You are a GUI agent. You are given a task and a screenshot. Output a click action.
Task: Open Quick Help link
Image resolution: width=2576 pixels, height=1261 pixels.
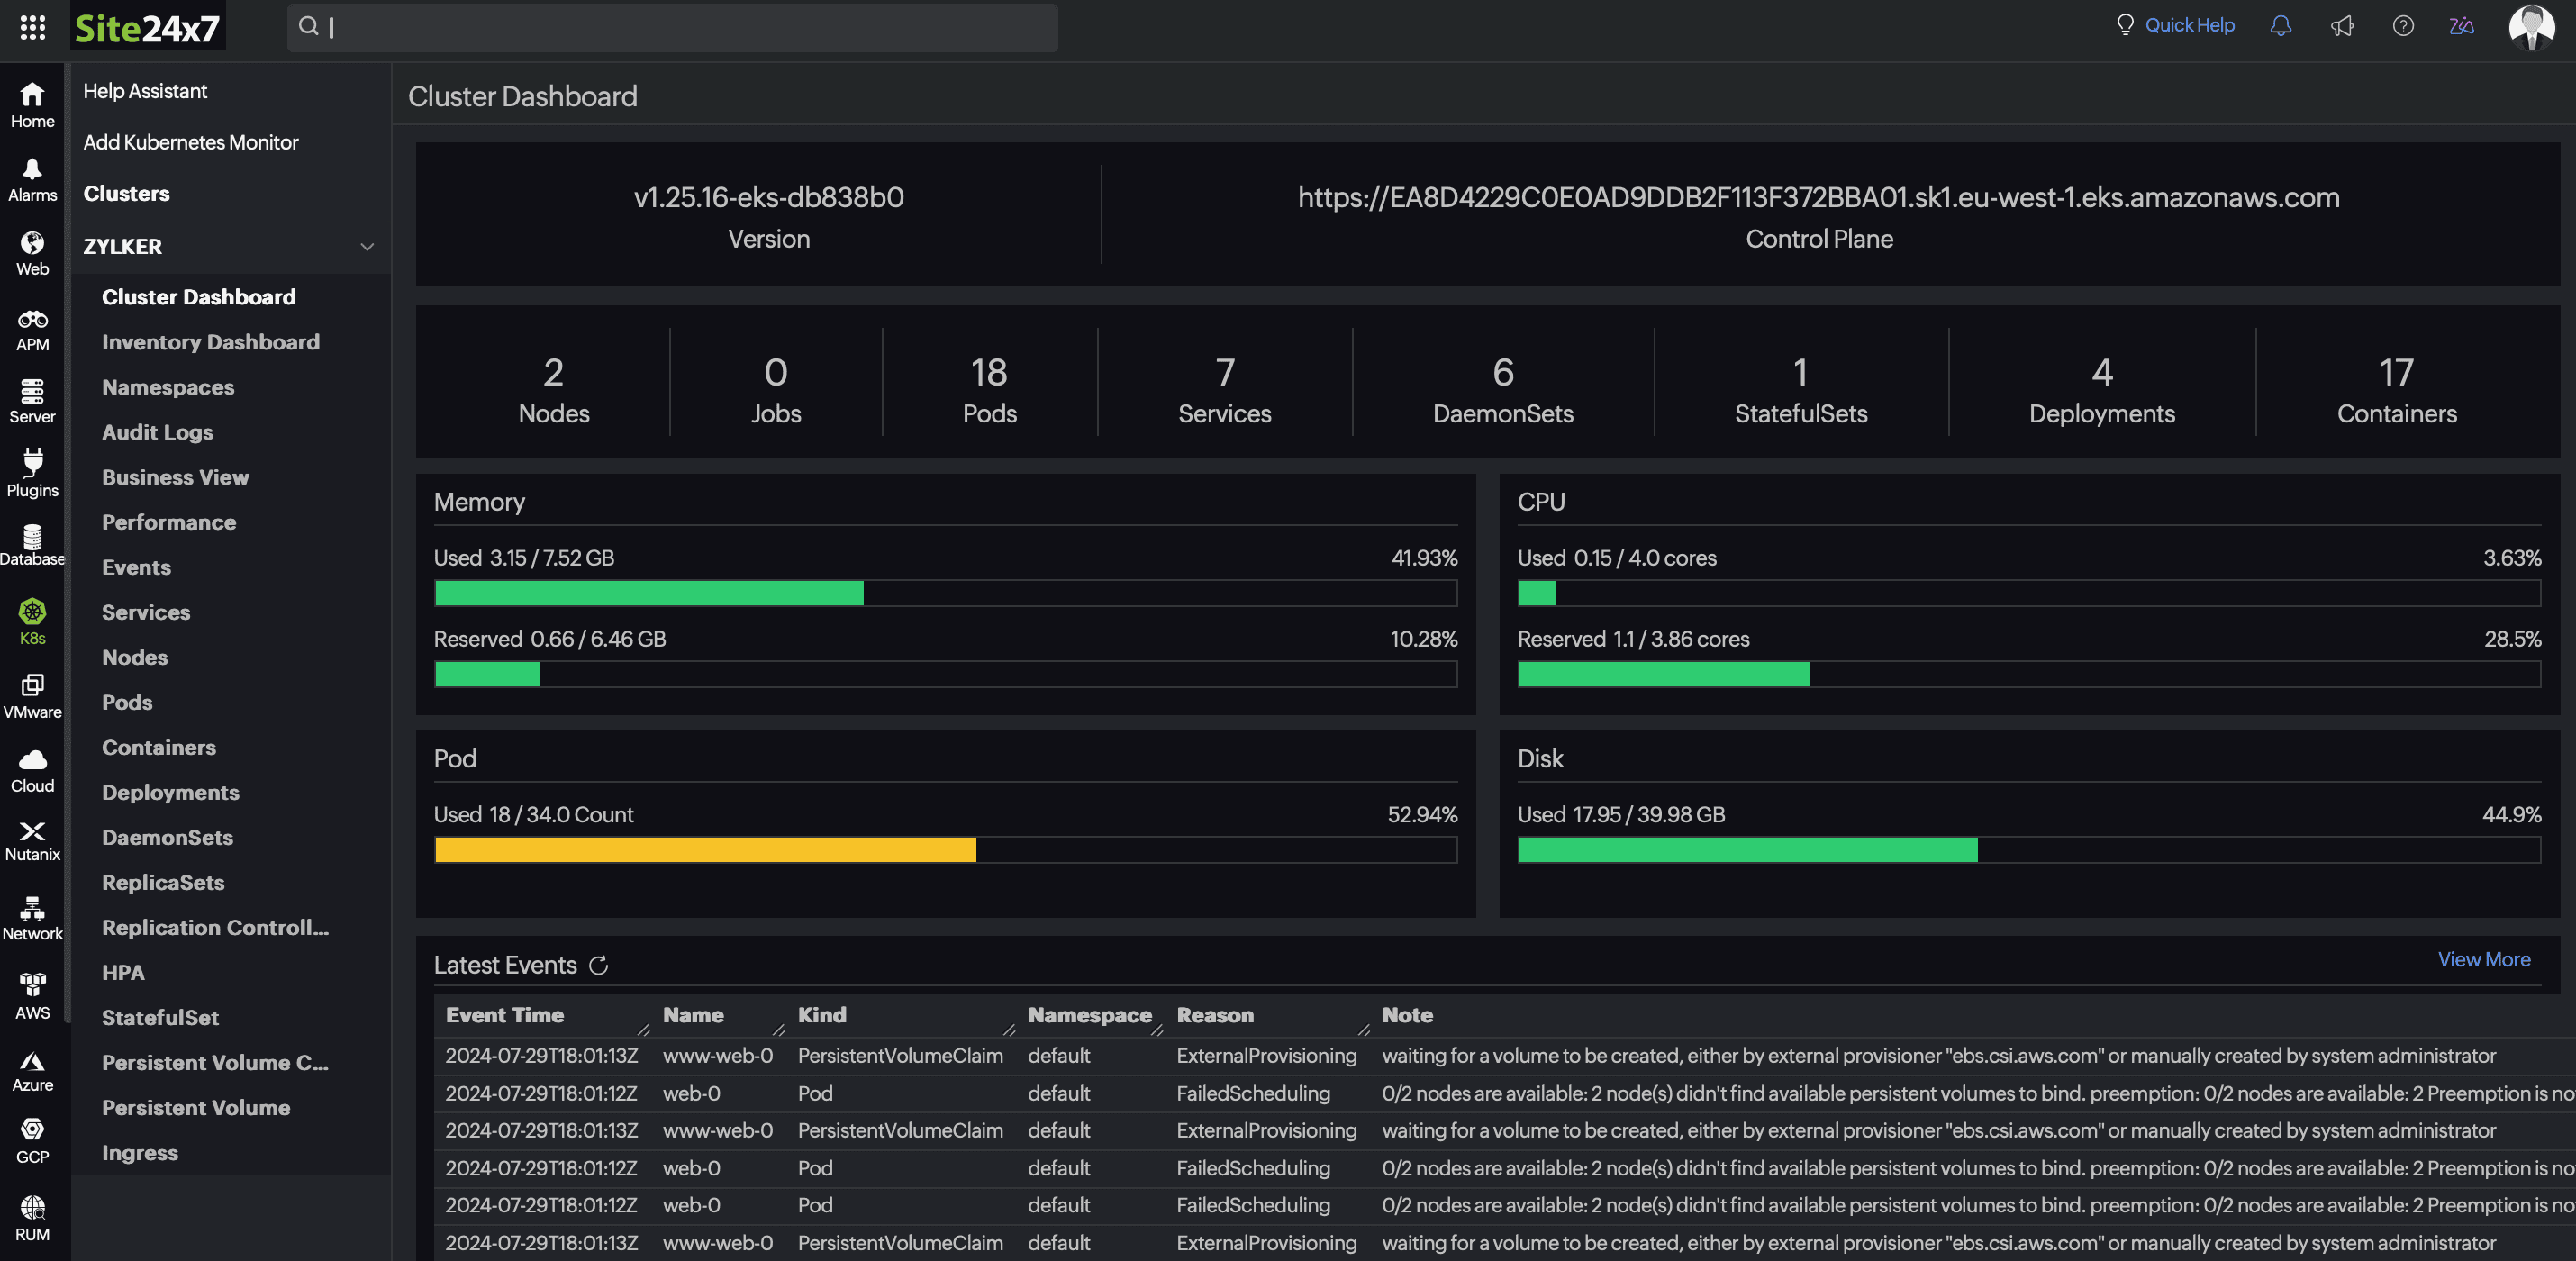(x=2188, y=25)
